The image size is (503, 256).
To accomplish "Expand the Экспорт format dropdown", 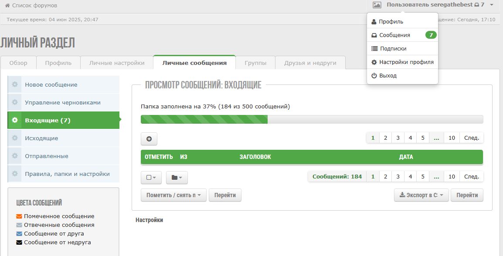I will click(421, 195).
